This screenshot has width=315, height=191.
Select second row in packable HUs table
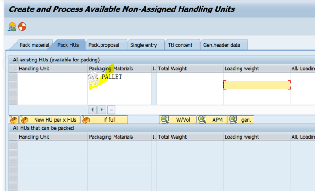pos(13,153)
